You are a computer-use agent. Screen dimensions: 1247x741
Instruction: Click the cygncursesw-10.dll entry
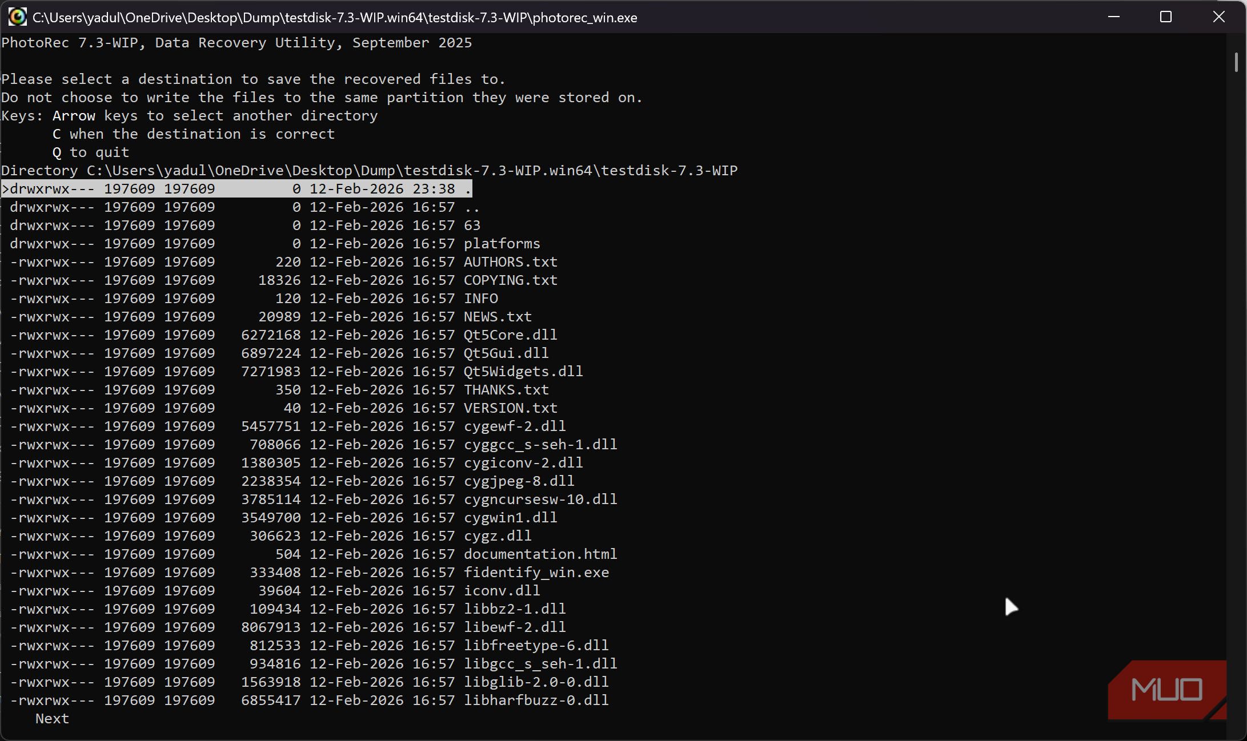coord(314,500)
